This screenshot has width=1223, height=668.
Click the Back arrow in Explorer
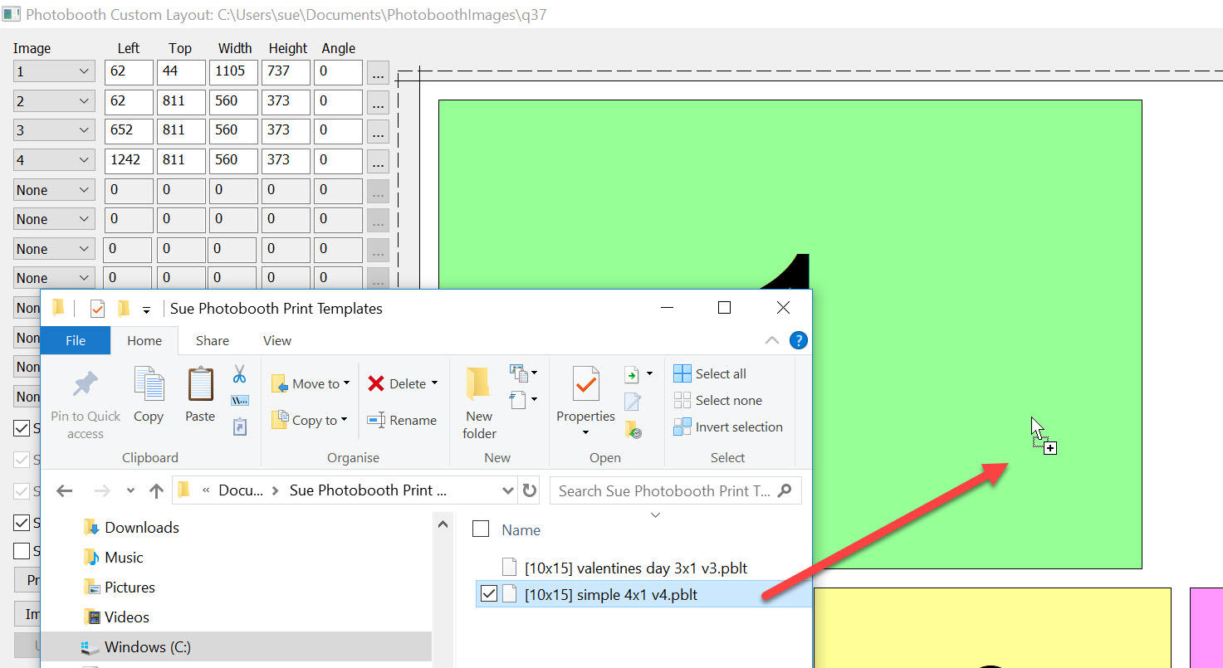pos(64,491)
